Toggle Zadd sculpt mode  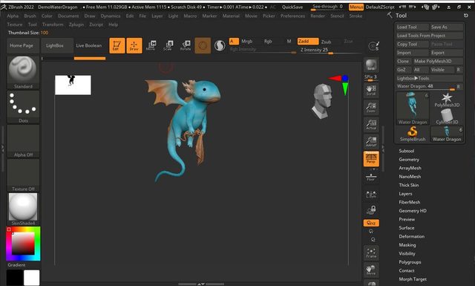pyautogui.click(x=308, y=42)
